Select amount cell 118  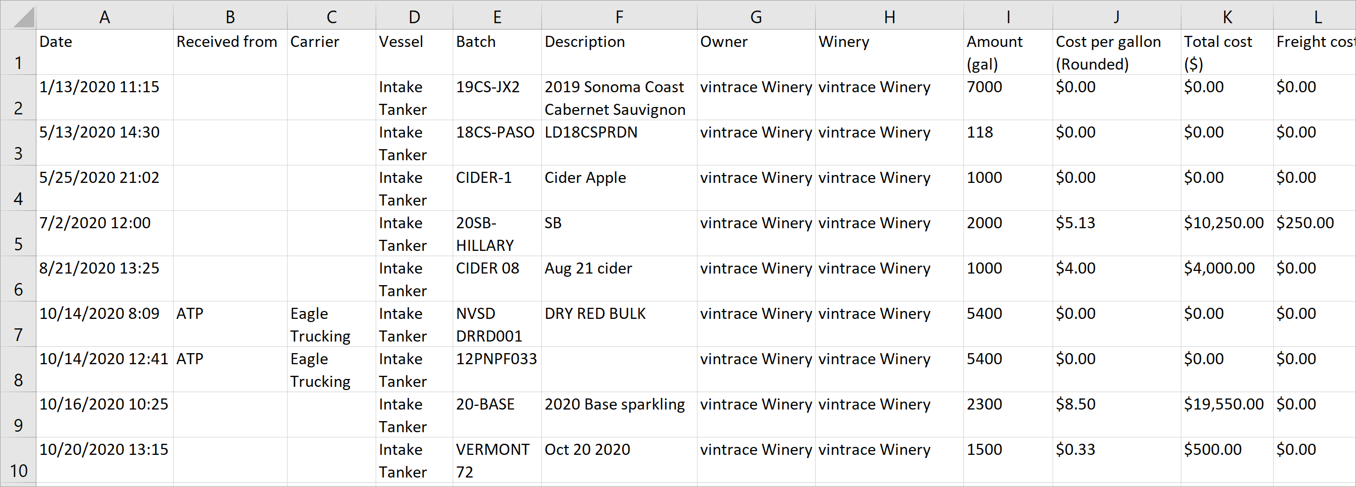[1008, 143]
